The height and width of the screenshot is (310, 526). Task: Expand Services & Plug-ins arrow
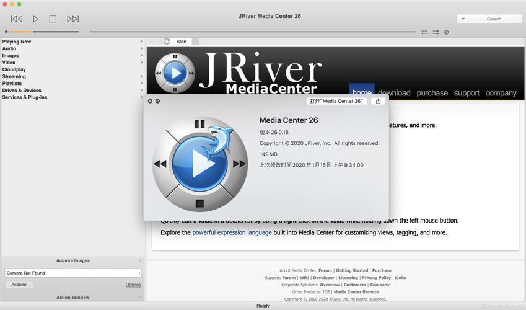coord(142,97)
